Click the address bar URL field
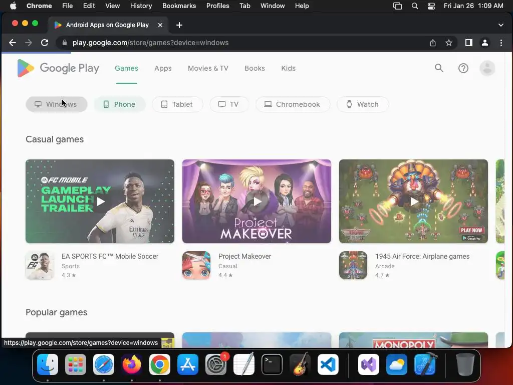Screen dimensions: 513x385 pos(242,43)
